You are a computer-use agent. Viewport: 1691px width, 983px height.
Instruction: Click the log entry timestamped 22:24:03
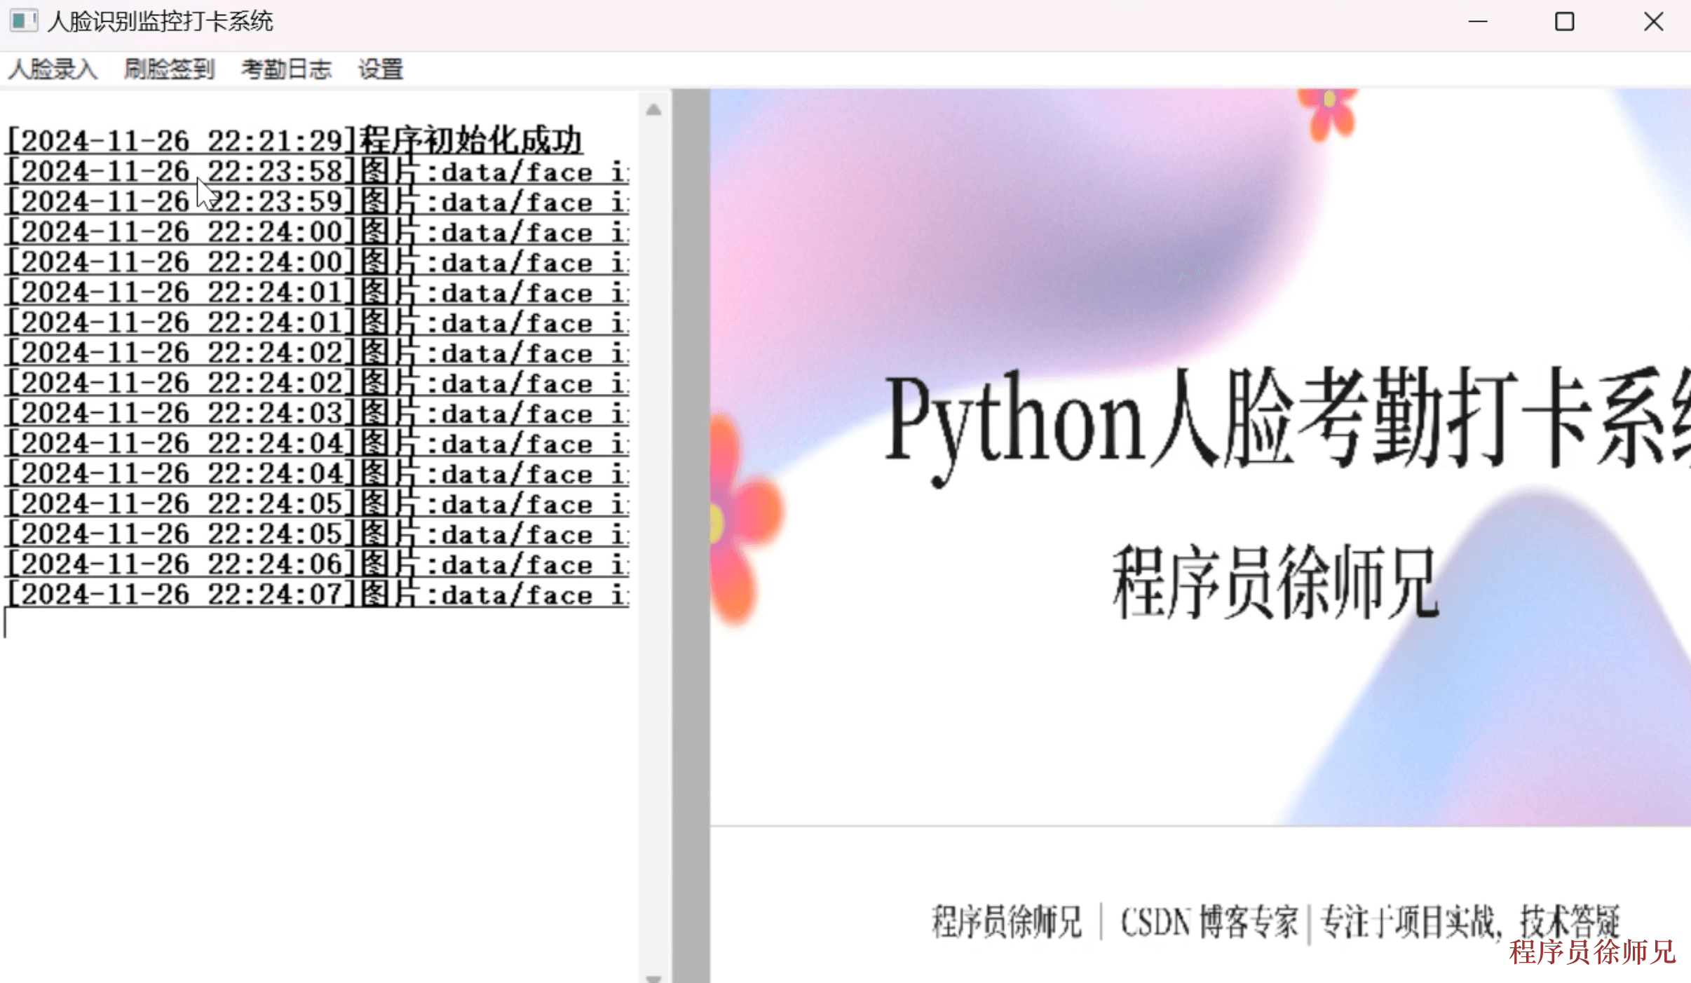318,412
